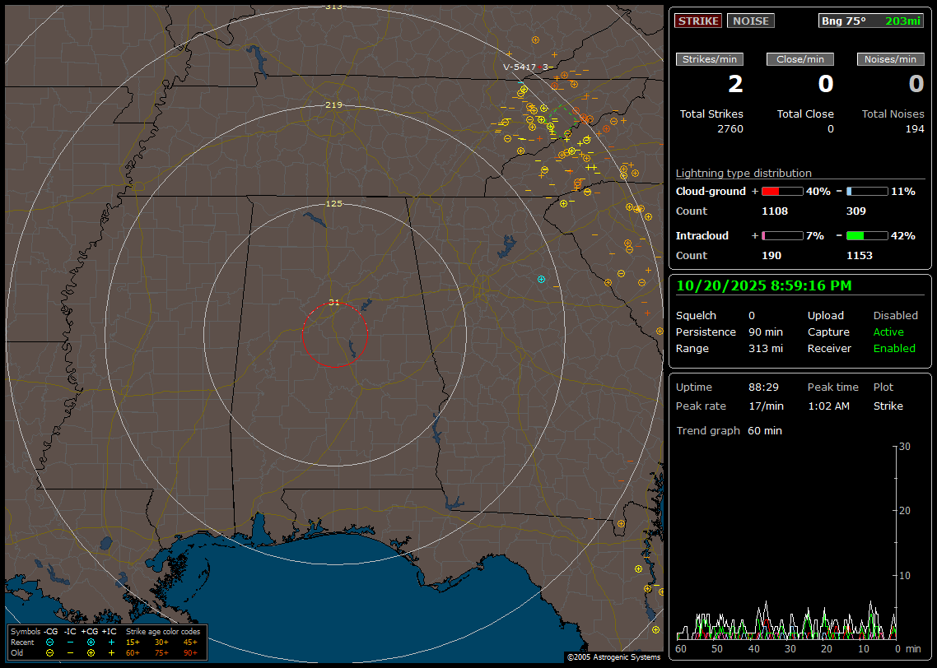Click the Bng 75° 203mi bearing readout

point(871,21)
